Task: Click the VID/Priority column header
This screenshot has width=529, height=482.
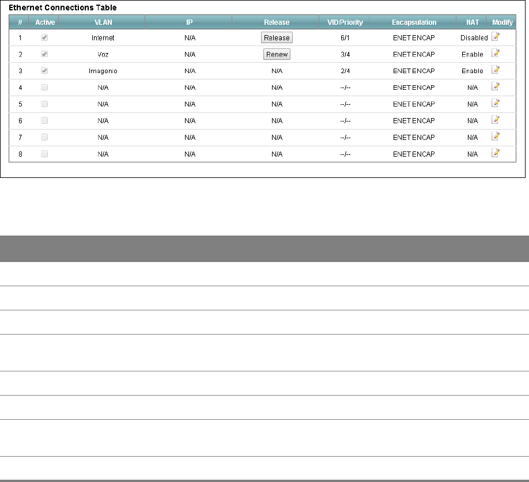Action: tap(345, 22)
